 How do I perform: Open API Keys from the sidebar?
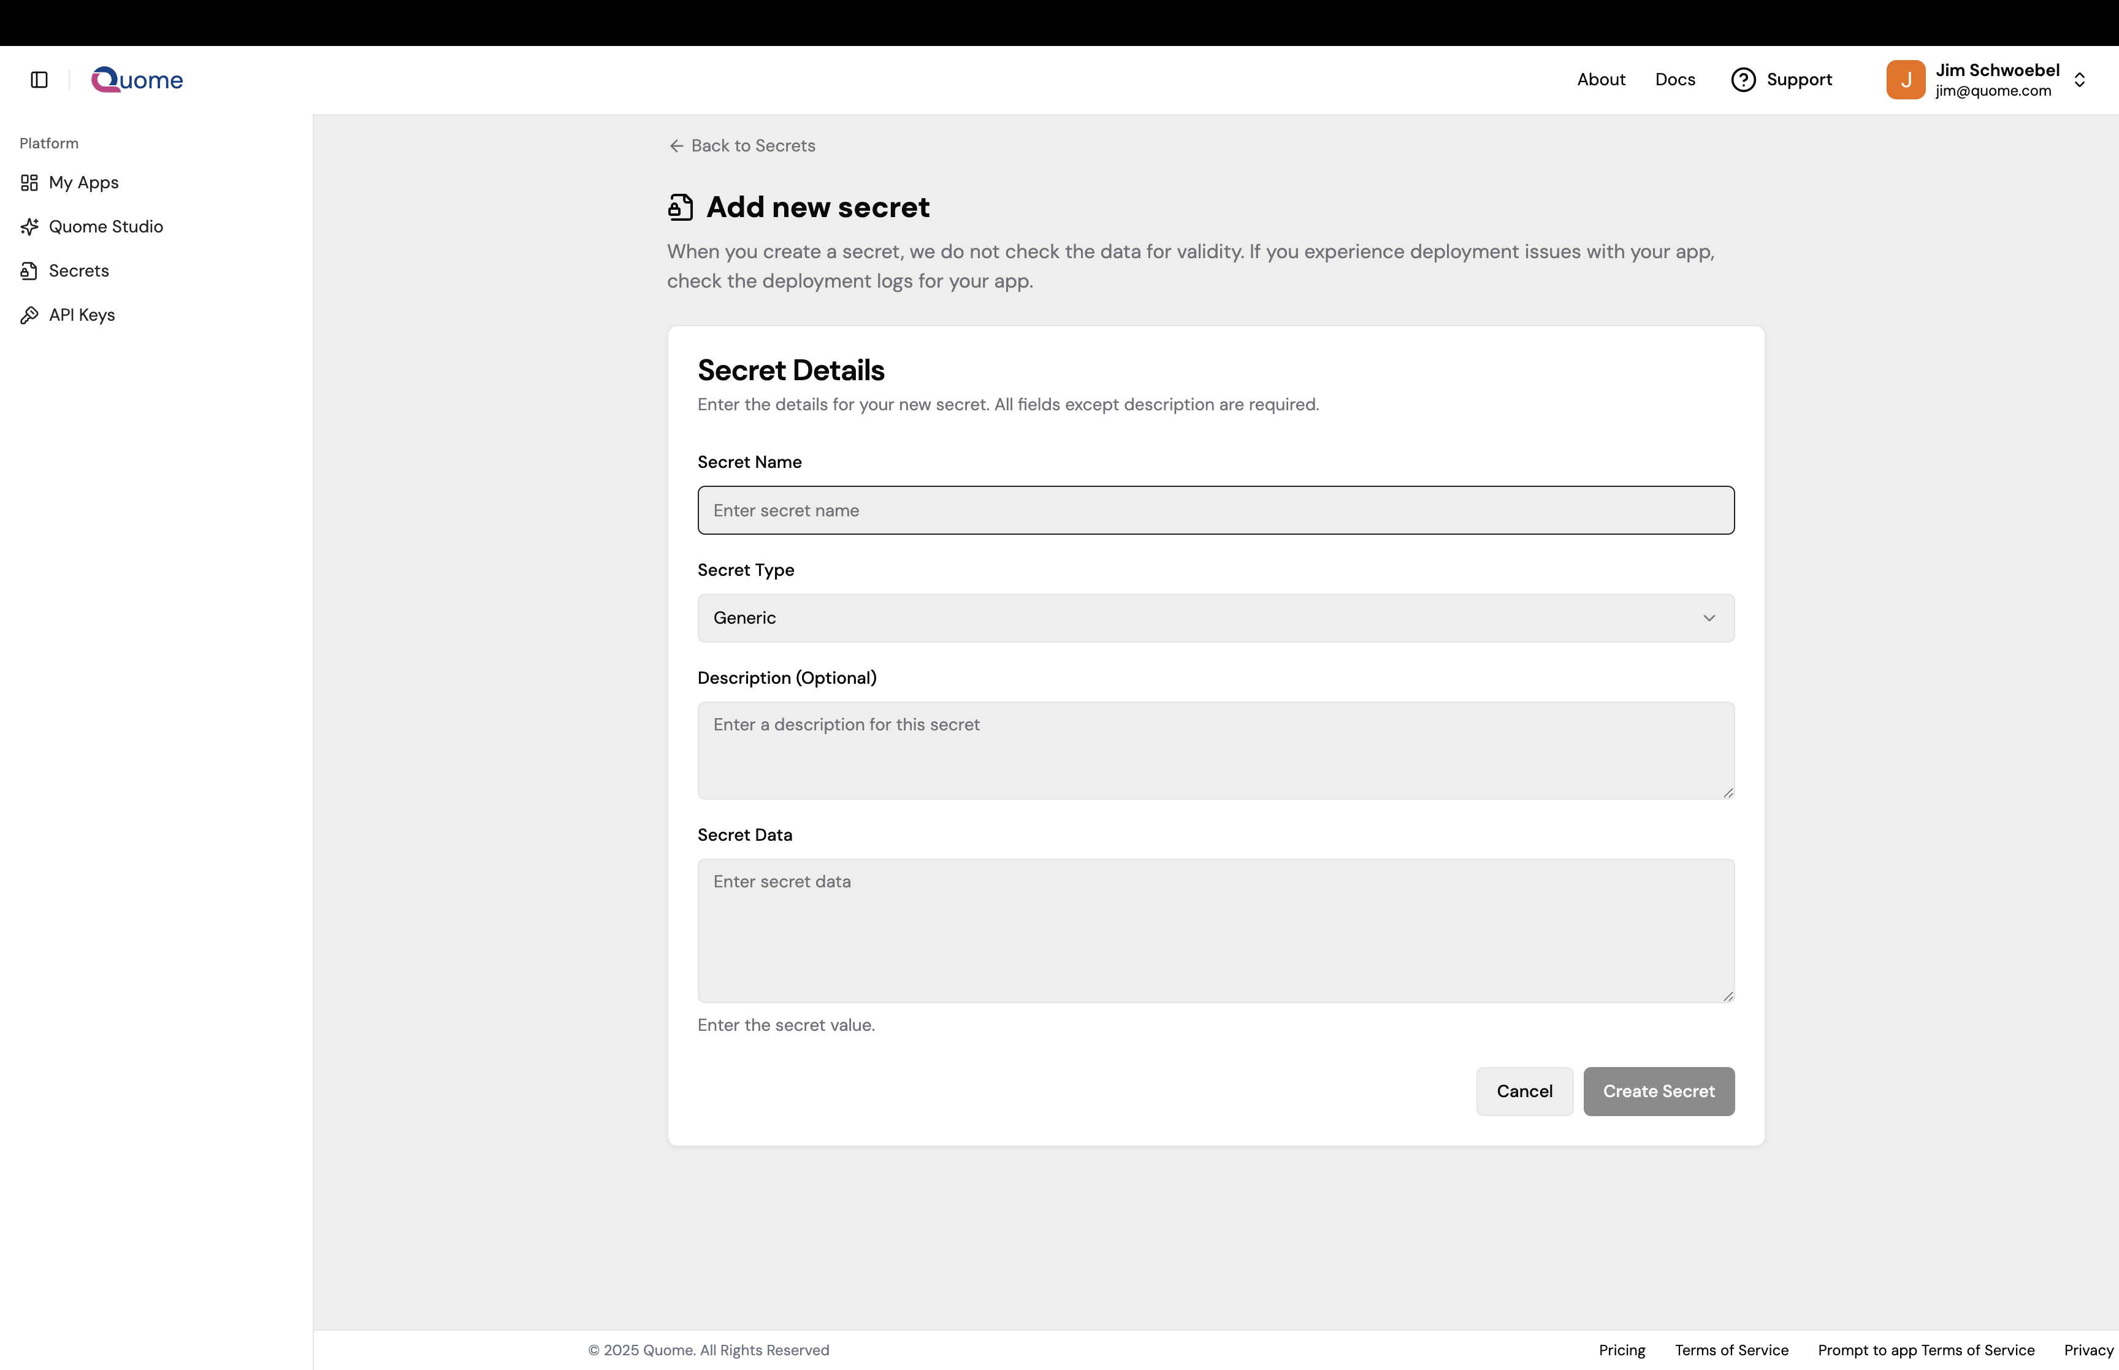tap(81, 315)
